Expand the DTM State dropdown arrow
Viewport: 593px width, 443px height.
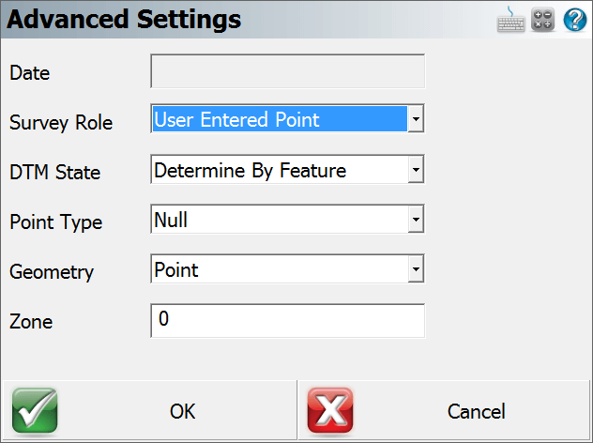point(416,169)
